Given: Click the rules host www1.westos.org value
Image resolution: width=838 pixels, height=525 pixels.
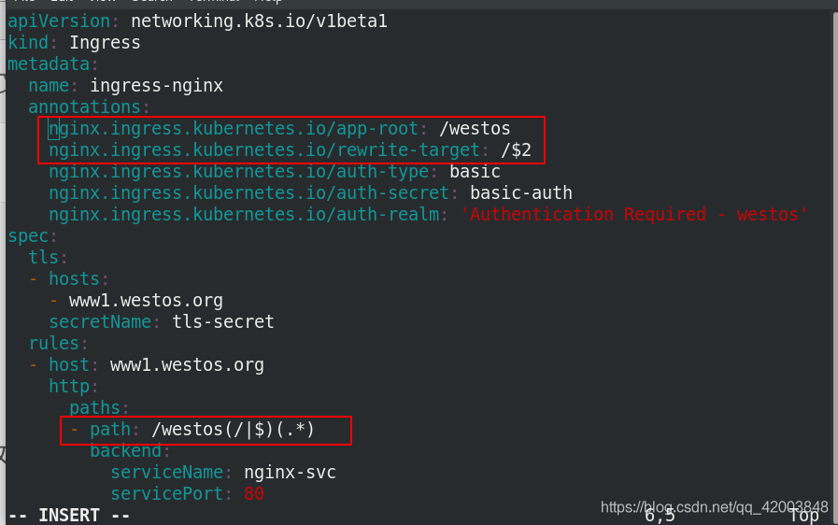Looking at the screenshot, I should coord(187,364).
